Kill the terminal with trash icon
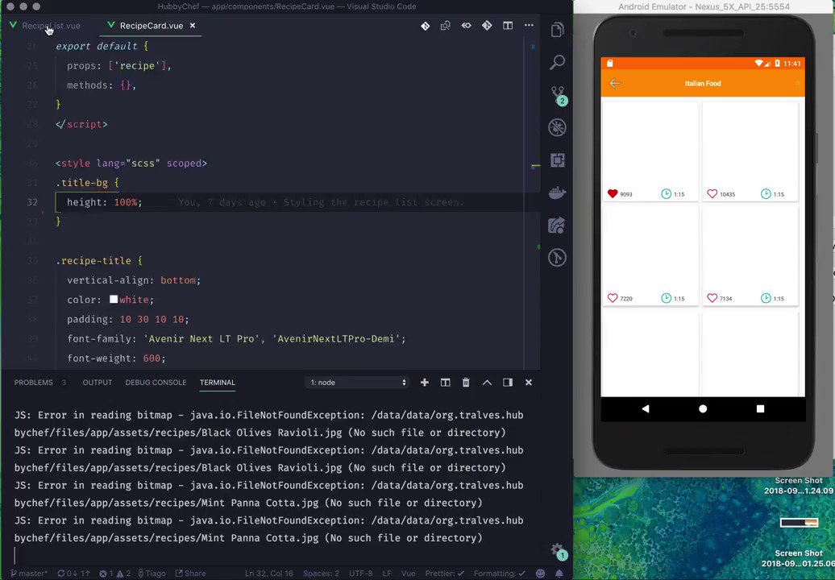Screen dimensions: 835x580 pyautogui.click(x=466, y=383)
